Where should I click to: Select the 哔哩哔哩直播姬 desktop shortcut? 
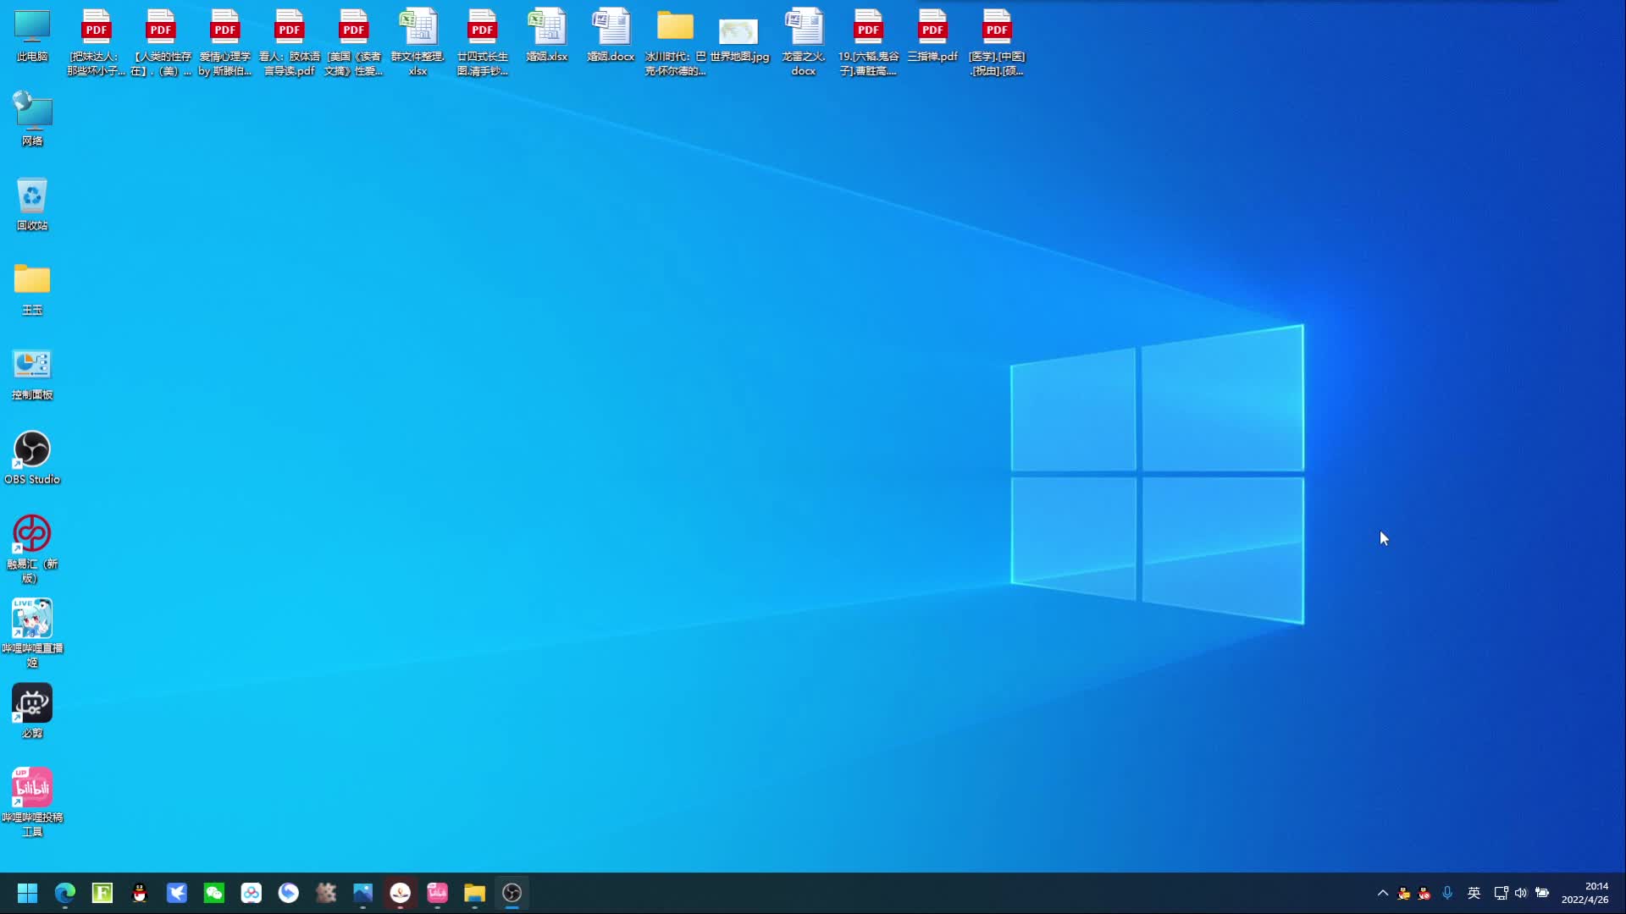32,634
